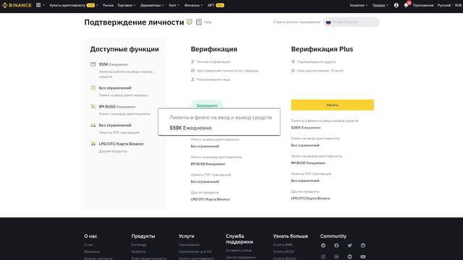Image resolution: width=463 pixels, height=260 pixels.
Task: Click the Twitter icon in Community
Action: pos(349,246)
